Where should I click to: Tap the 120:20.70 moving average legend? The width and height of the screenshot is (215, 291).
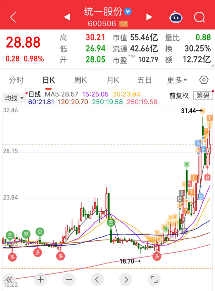pos(73,102)
